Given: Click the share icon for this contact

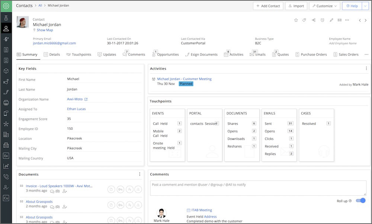Looking at the screenshot, I should 314,20.
